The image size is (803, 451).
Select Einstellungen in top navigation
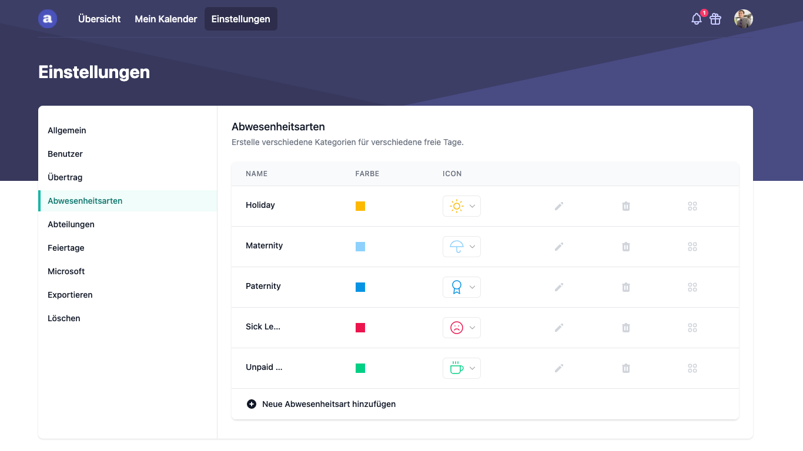click(x=241, y=19)
